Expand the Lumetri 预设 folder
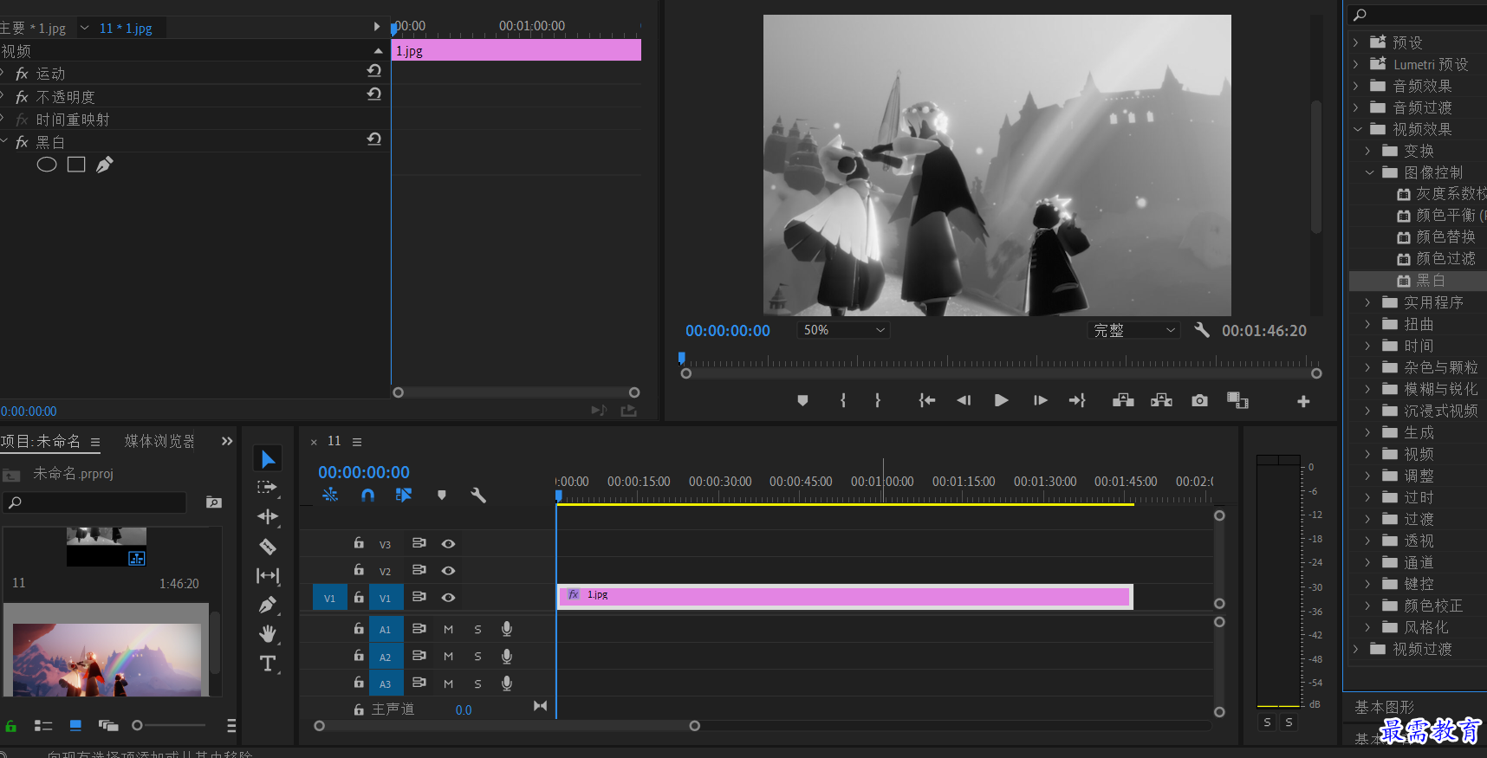 [x=1356, y=64]
